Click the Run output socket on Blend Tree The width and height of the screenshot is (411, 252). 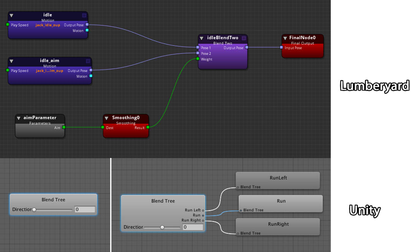point(203,215)
